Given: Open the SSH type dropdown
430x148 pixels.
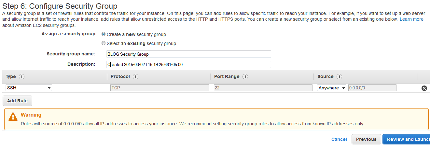Looking at the screenshot, I should point(29,88).
